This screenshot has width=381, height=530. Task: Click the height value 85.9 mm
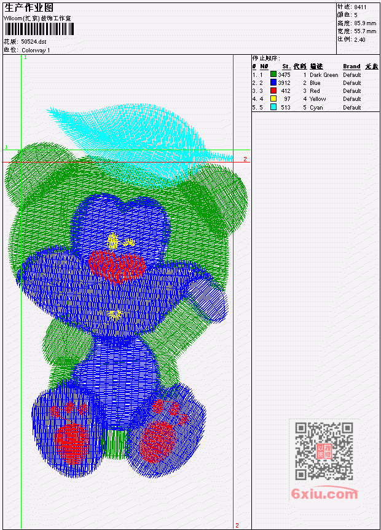pyautogui.click(x=365, y=23)
